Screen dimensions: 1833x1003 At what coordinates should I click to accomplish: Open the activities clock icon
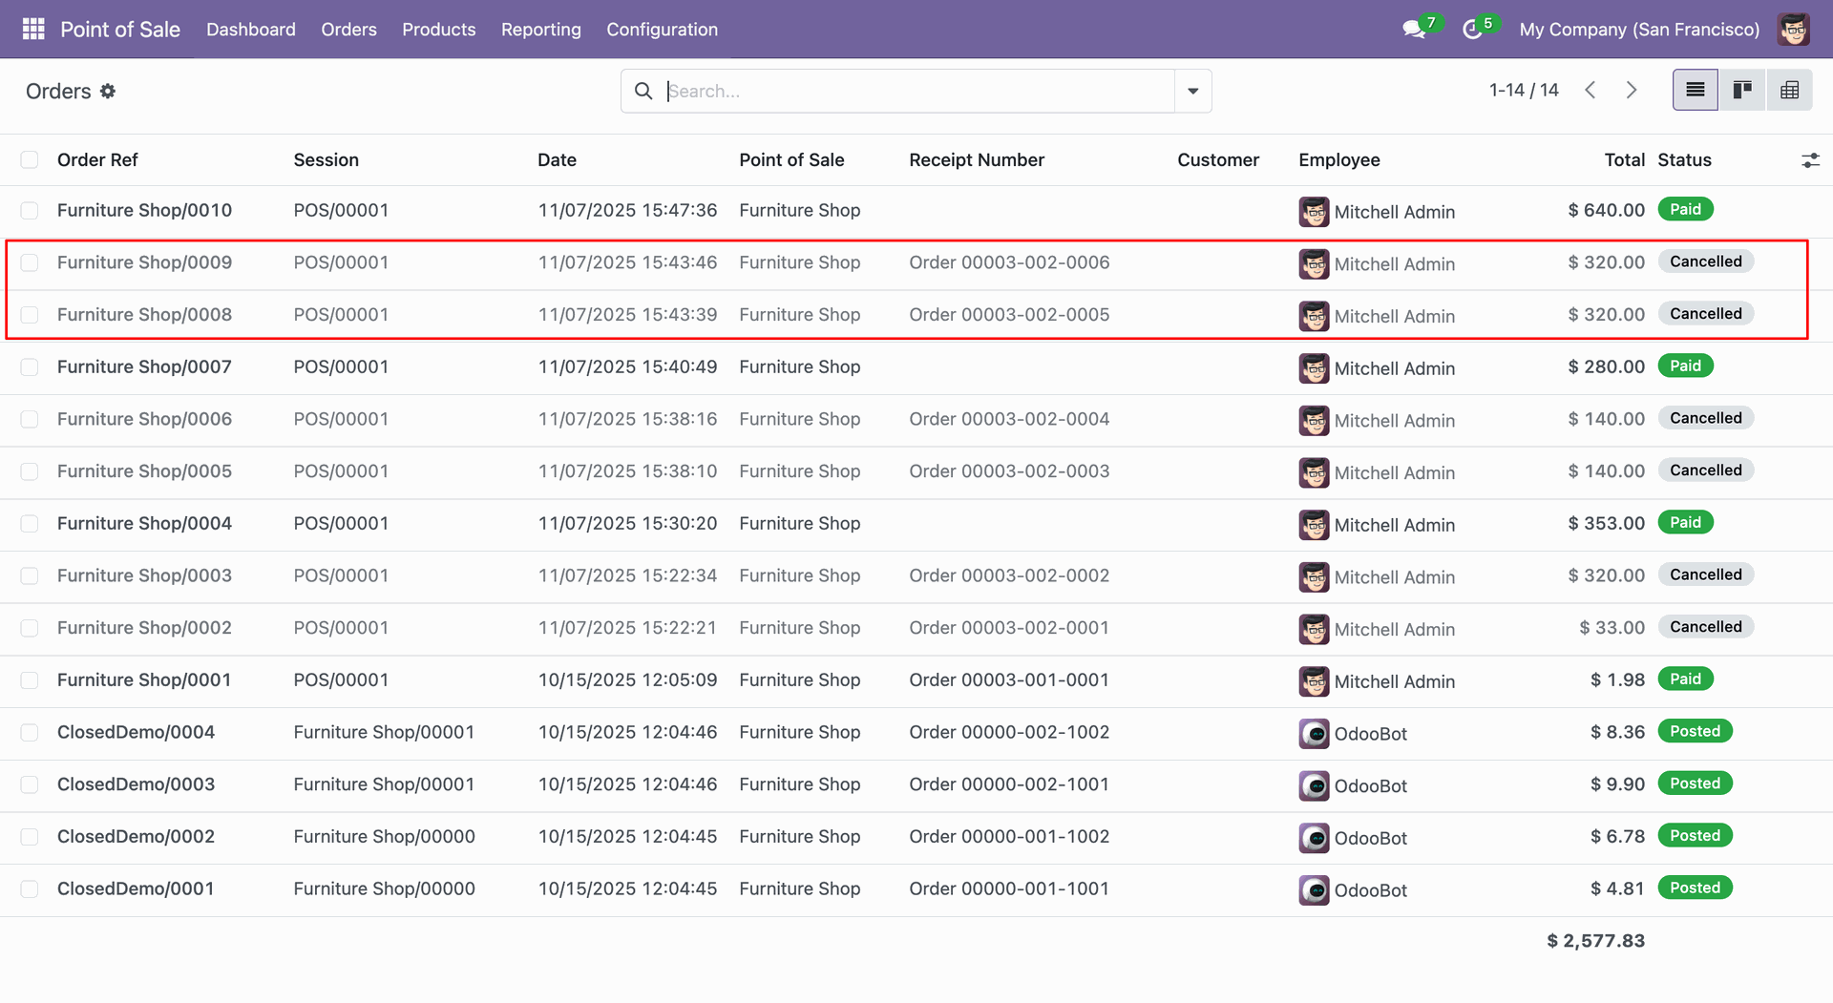pyautogui.click(x=1472, y=30)
